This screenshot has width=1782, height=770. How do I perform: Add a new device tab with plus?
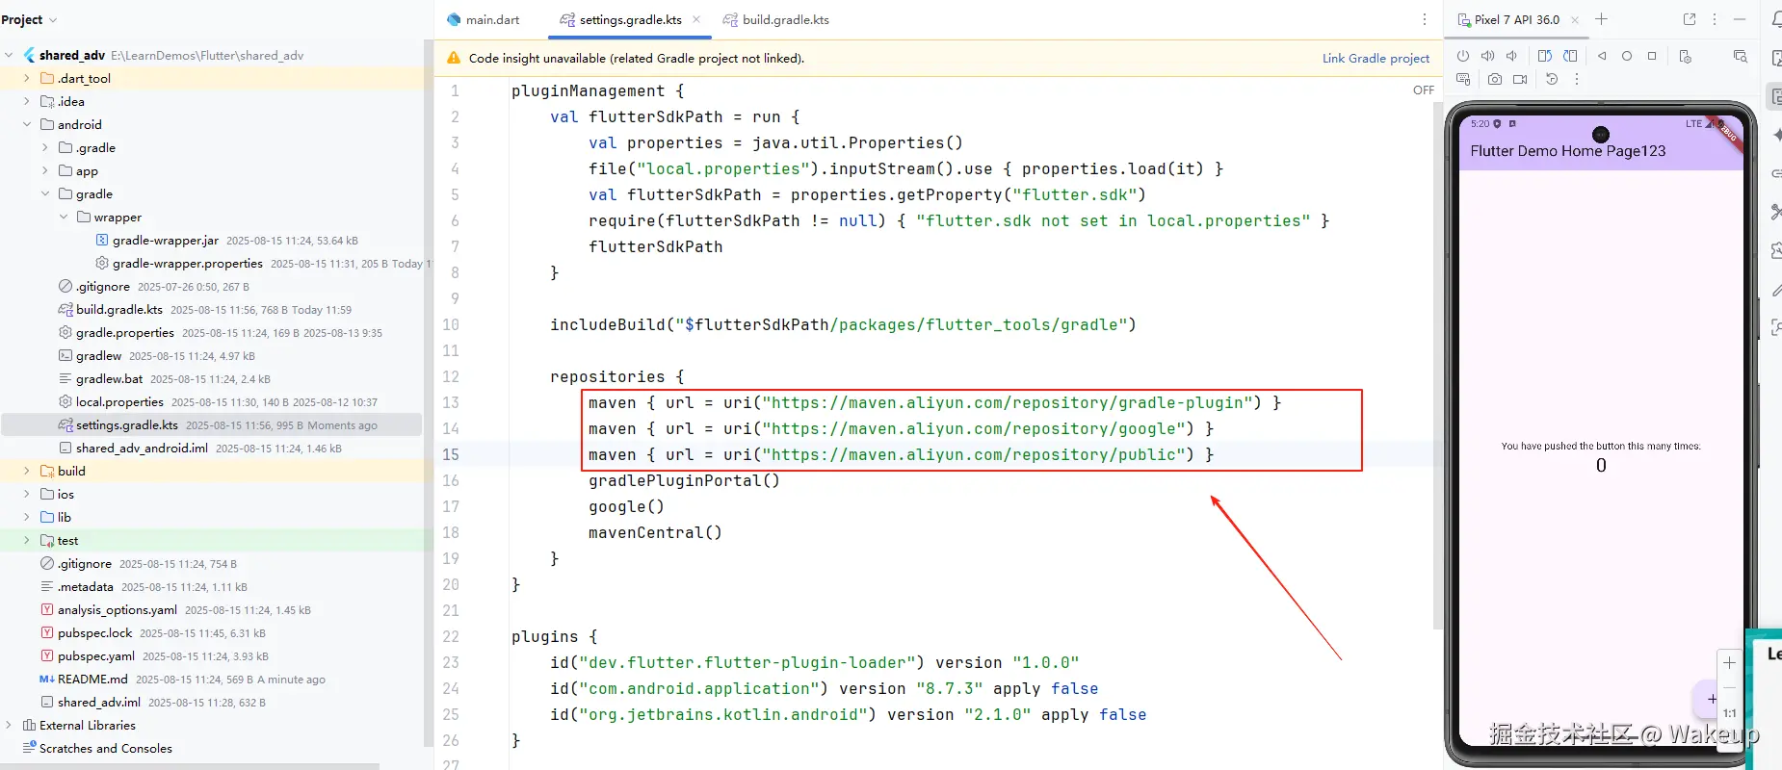pyautogui.click(x=1601, y=19)
